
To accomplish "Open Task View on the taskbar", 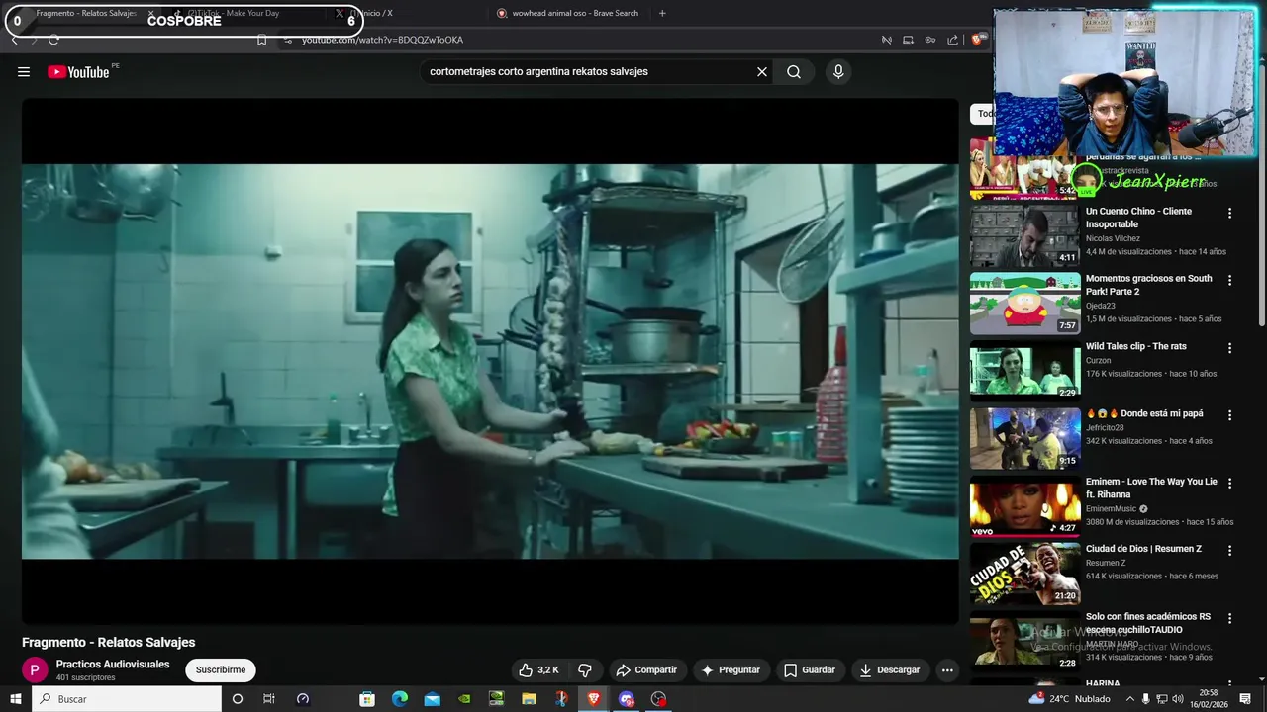I will pos(269,699).
